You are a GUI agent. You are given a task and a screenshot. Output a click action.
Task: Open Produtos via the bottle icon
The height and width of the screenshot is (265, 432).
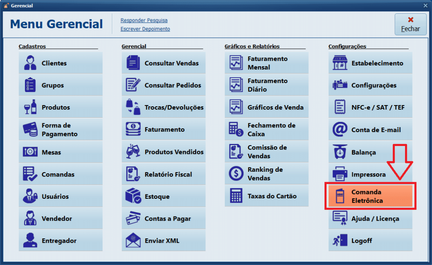30,107
